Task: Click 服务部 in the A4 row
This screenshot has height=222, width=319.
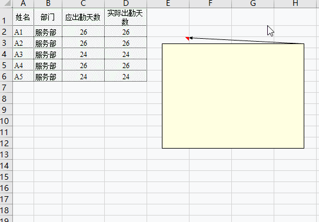Action: (x=48, y=65)
